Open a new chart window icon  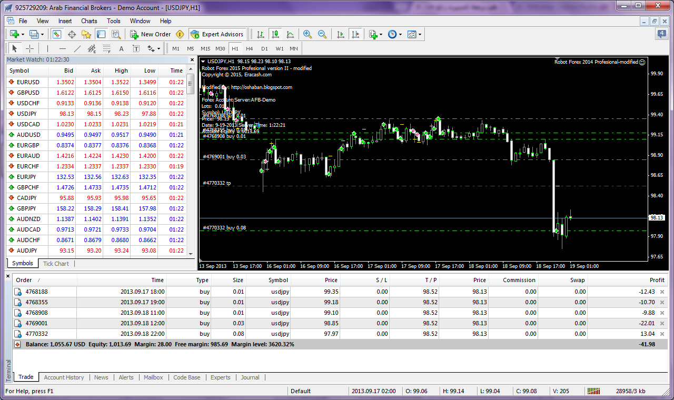pyautogui.click(x=14, y=34)
